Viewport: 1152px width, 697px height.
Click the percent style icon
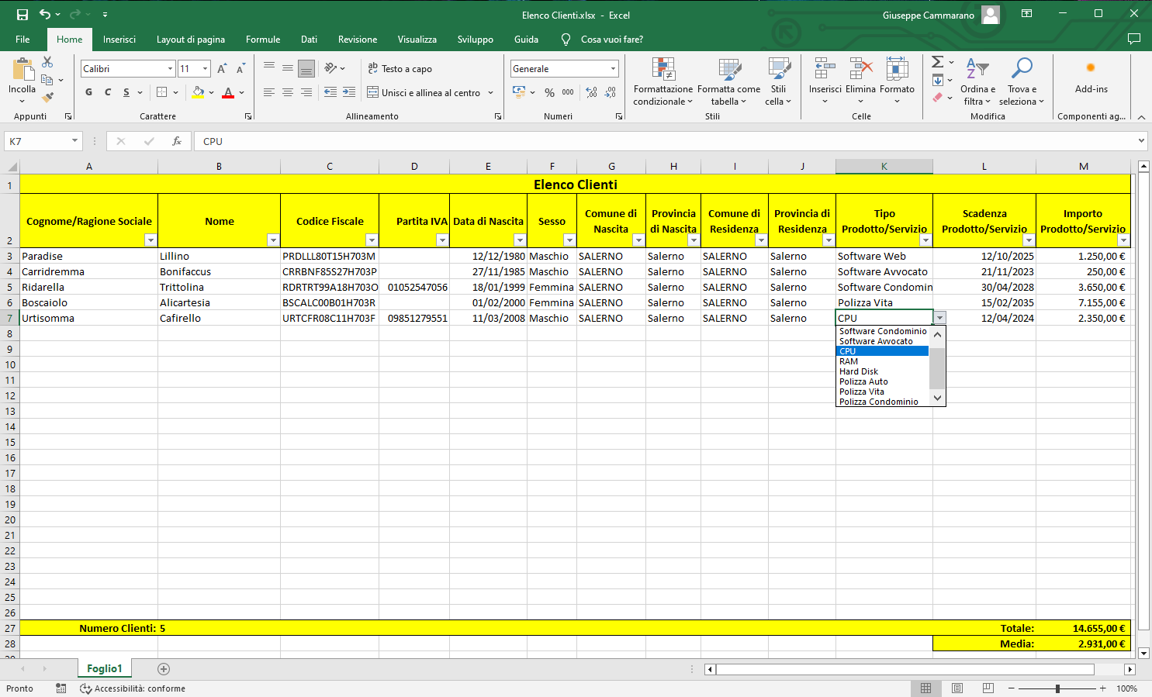coord(549,92)
